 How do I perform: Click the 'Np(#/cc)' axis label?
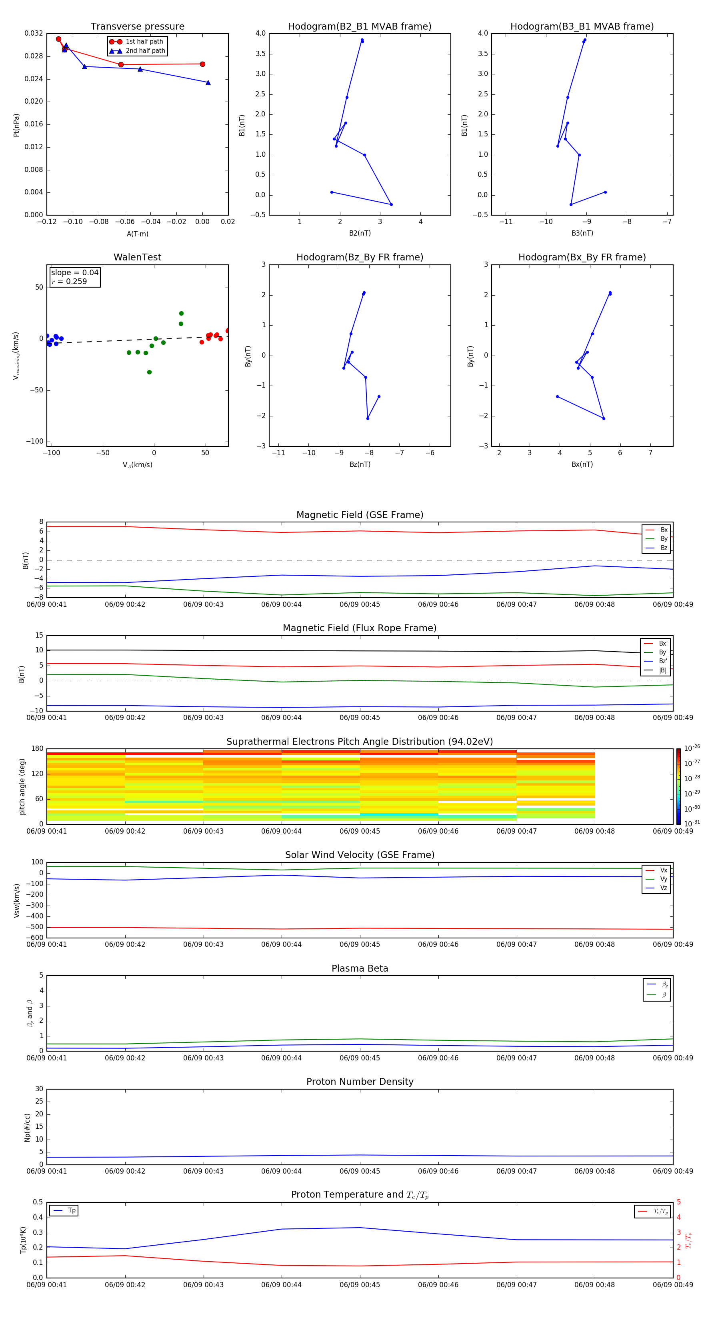pyautogui.click(x=27, y=1127)
